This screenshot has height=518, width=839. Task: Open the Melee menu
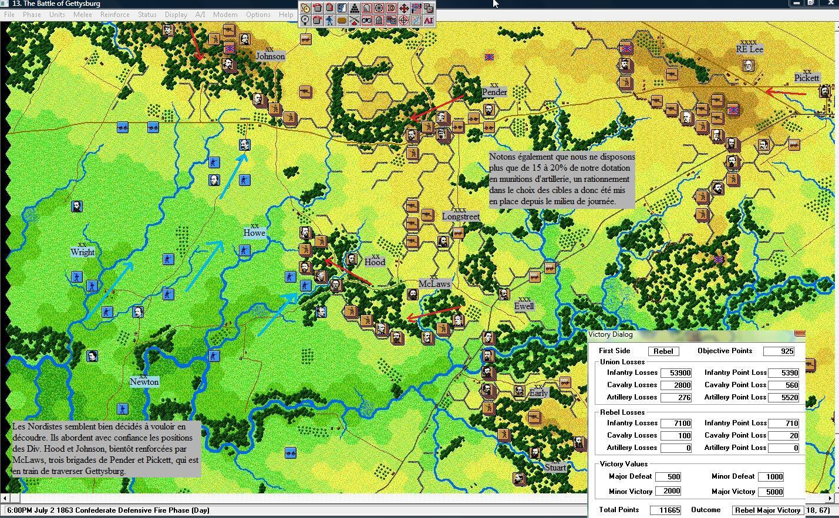[82, 14]
